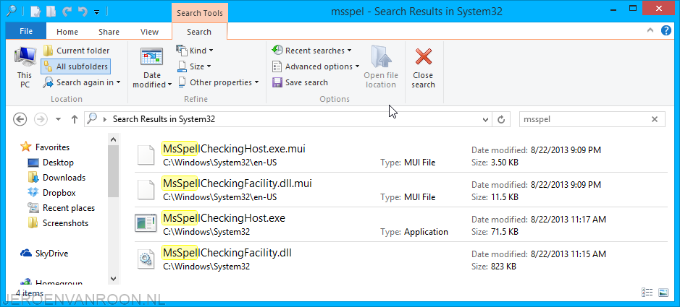Image resolution: width=680 pixels, height=307 pixels.
Task: Click the Date modified calendar icon
Action: click(152, 58)
